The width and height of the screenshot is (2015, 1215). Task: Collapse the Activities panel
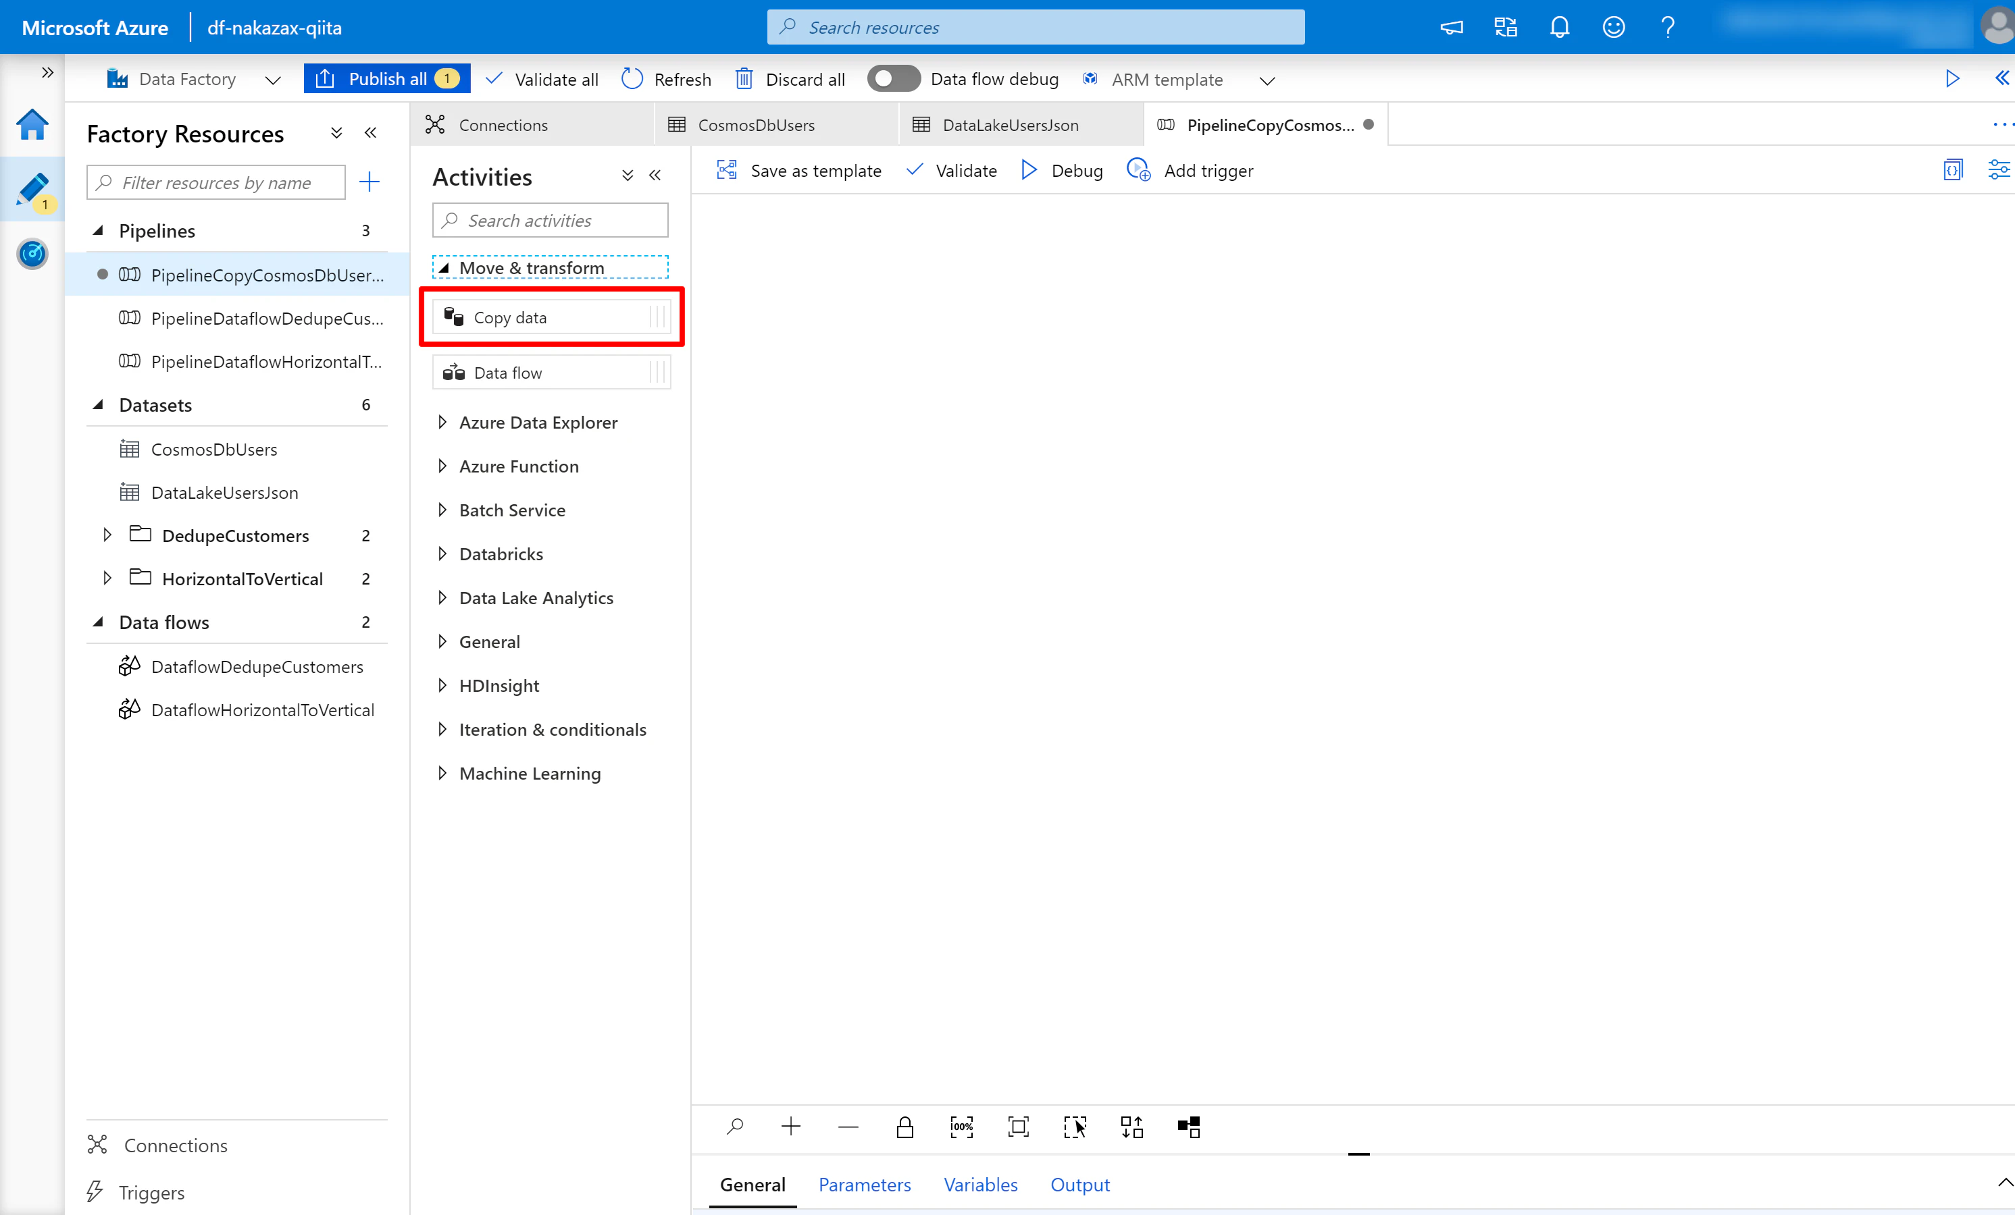click(655, 175)
